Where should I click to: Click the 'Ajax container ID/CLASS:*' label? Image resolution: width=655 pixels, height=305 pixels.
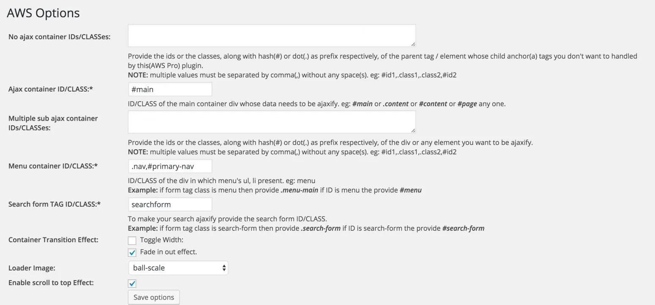(51, 89)
